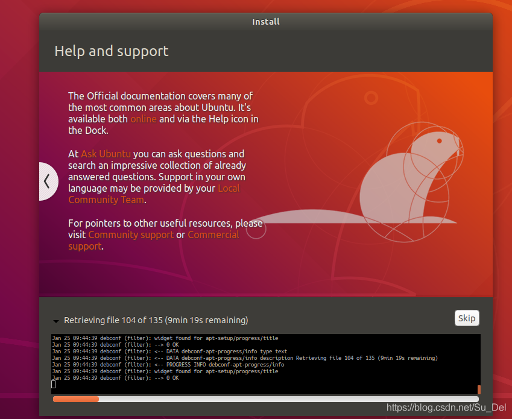Collapse the retrieving-file details triangle
The image size is (512, 419).
point(56,321)
